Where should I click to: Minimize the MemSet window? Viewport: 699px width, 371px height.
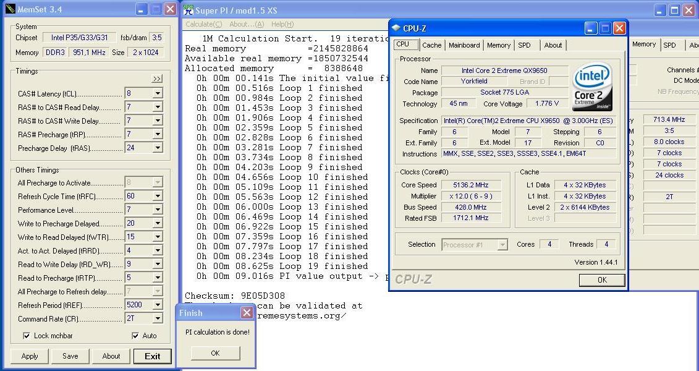tap(142, 9)
